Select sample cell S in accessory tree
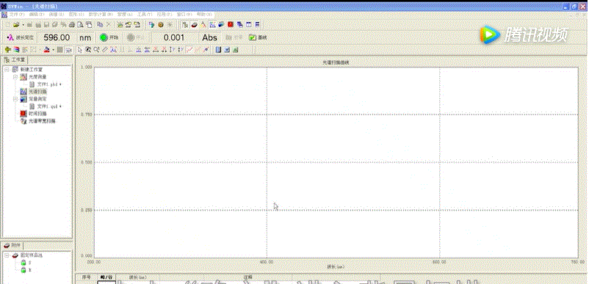589x284 pixels. (x=29, y=263)
